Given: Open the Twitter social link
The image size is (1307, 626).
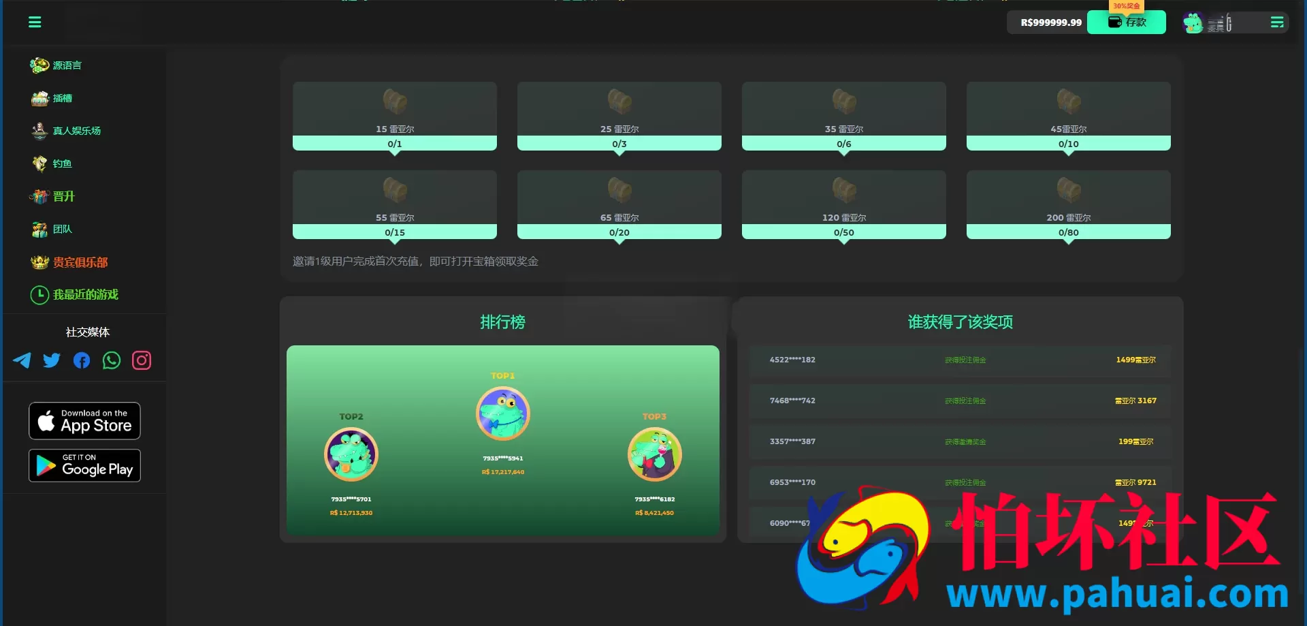Looking at the screenshot, I should 52,360.
